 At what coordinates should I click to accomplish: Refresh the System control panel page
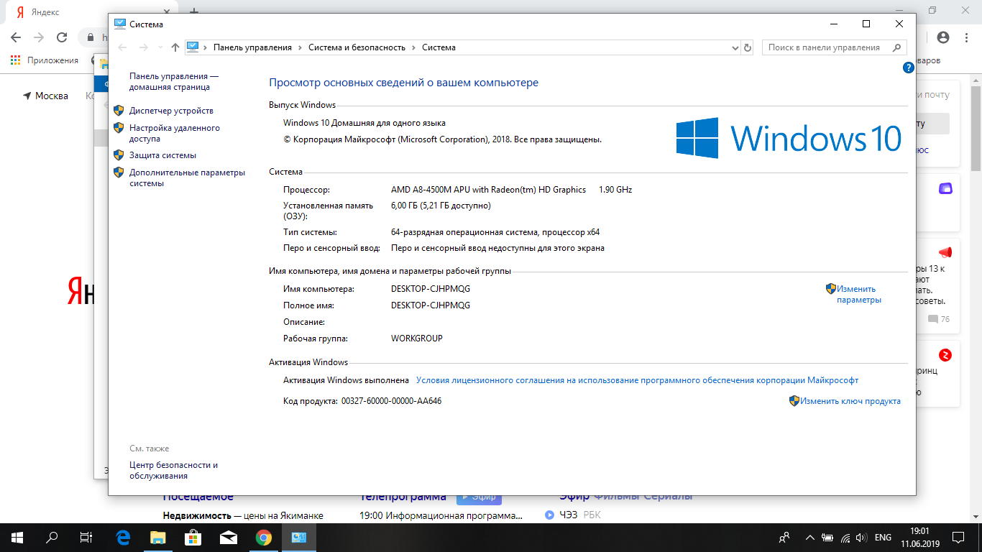pos(748,47)
